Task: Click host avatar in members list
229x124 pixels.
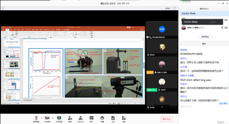Action: [x=184, y=28]
